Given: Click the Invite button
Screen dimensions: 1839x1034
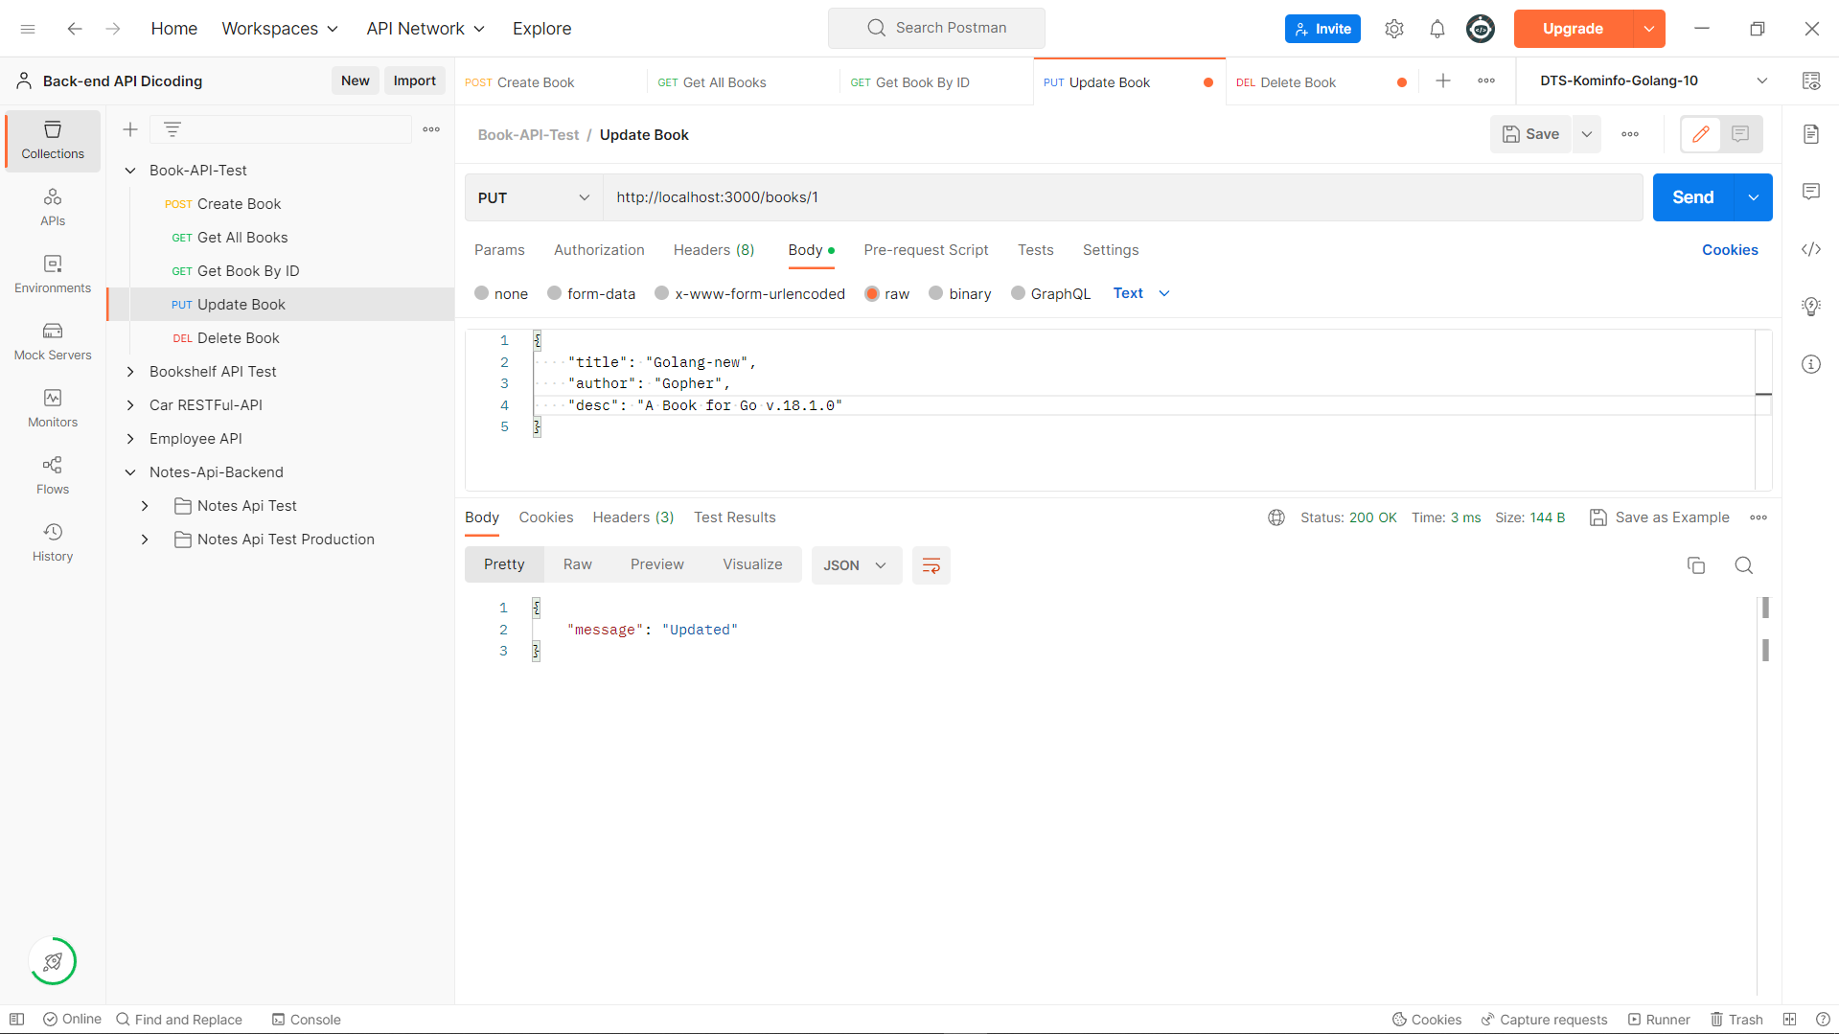Looking at the screenshot, I should click(1322, 29).
